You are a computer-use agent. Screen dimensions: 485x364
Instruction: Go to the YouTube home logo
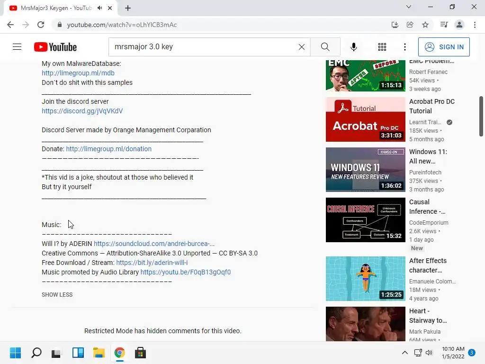click(55, 47)
